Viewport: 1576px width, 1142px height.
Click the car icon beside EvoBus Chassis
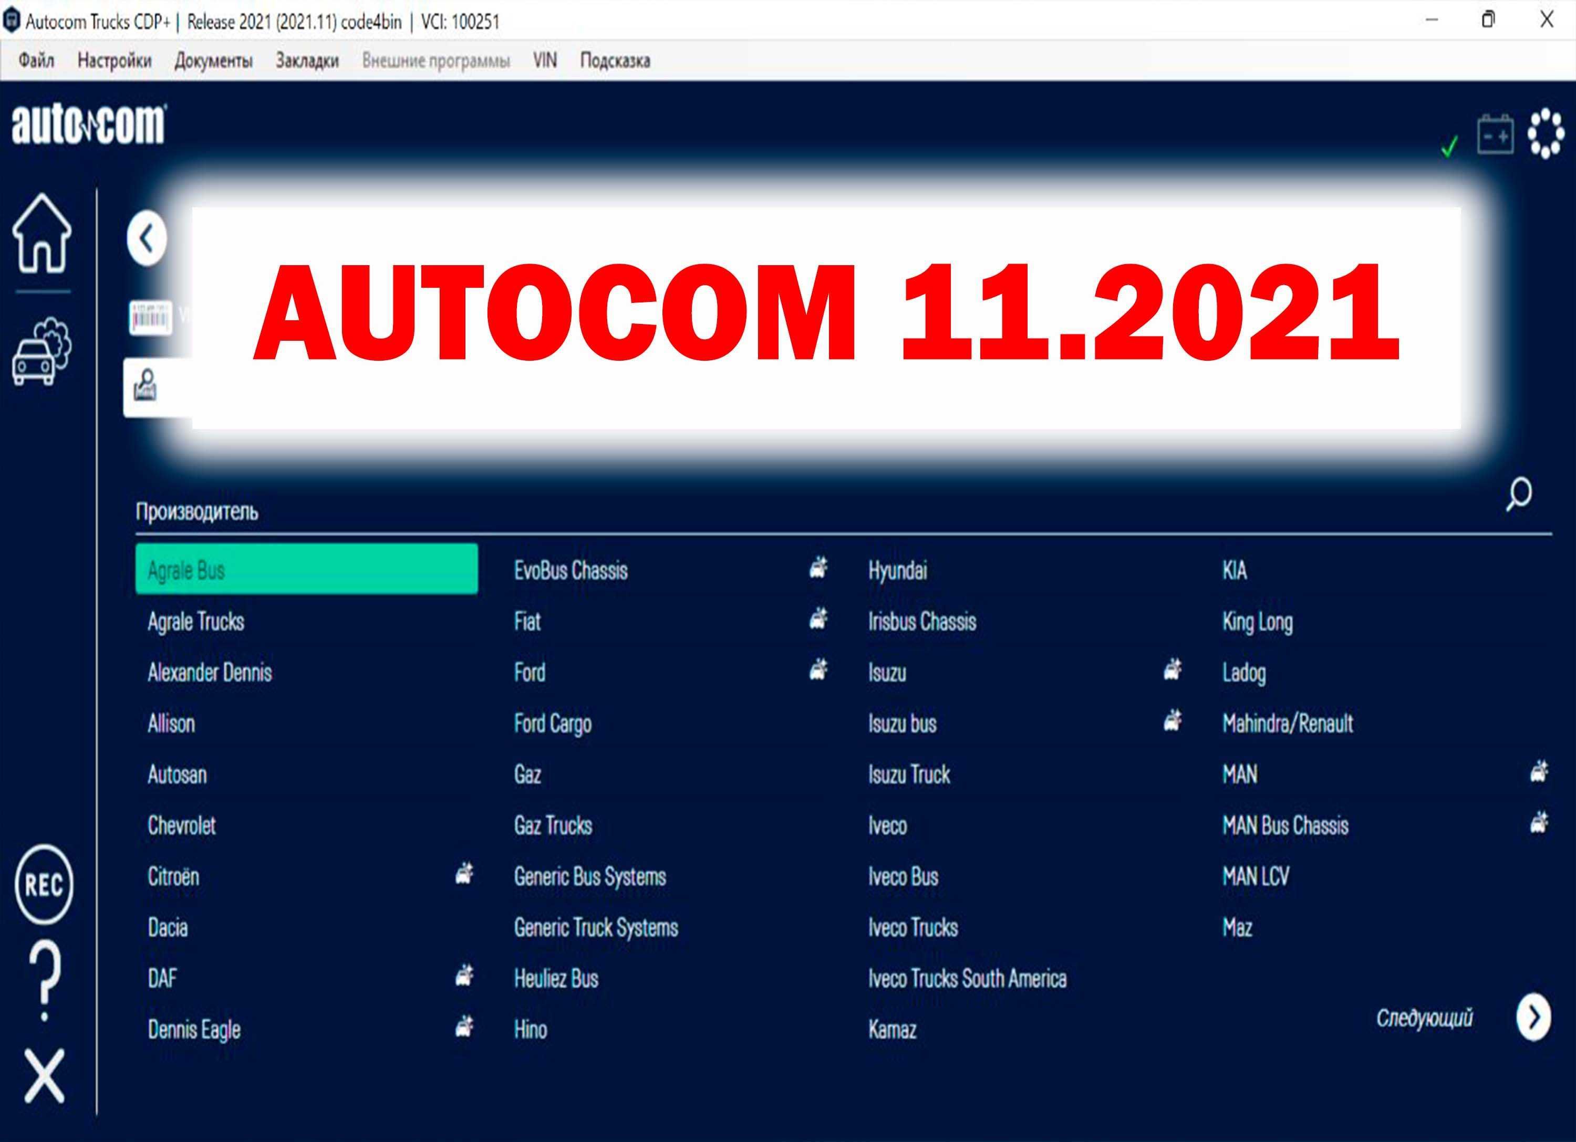pos(818,568)
